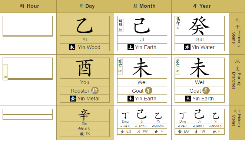Click "-Wood" label under Month hidden stems

point(156,126)
